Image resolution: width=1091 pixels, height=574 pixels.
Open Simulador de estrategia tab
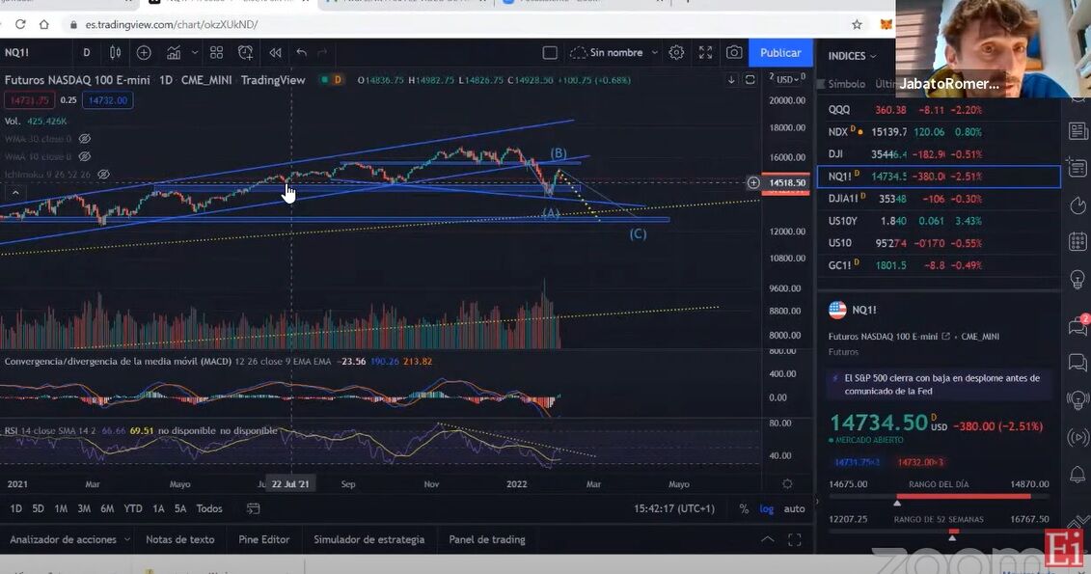(x=368, y=539)
